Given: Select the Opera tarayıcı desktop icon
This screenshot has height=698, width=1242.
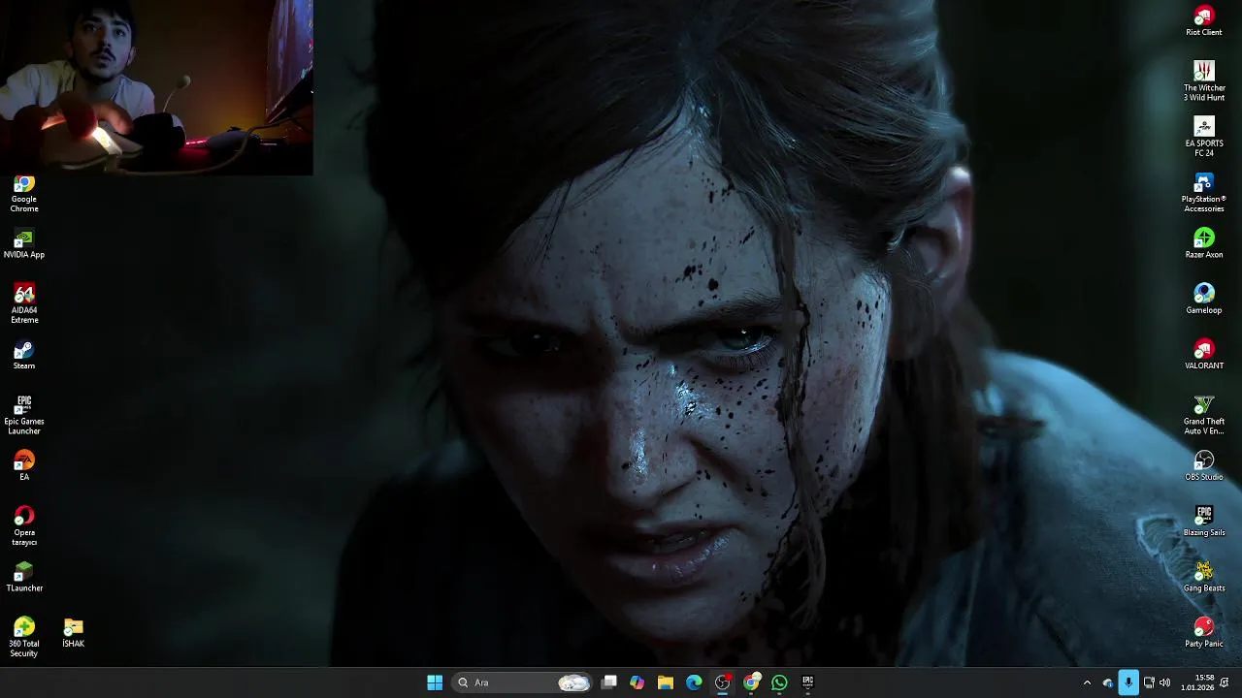Looking at the screenshot, I should (24, 526).
